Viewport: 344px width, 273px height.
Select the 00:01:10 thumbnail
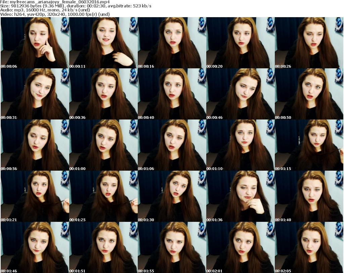pos(240,145)
